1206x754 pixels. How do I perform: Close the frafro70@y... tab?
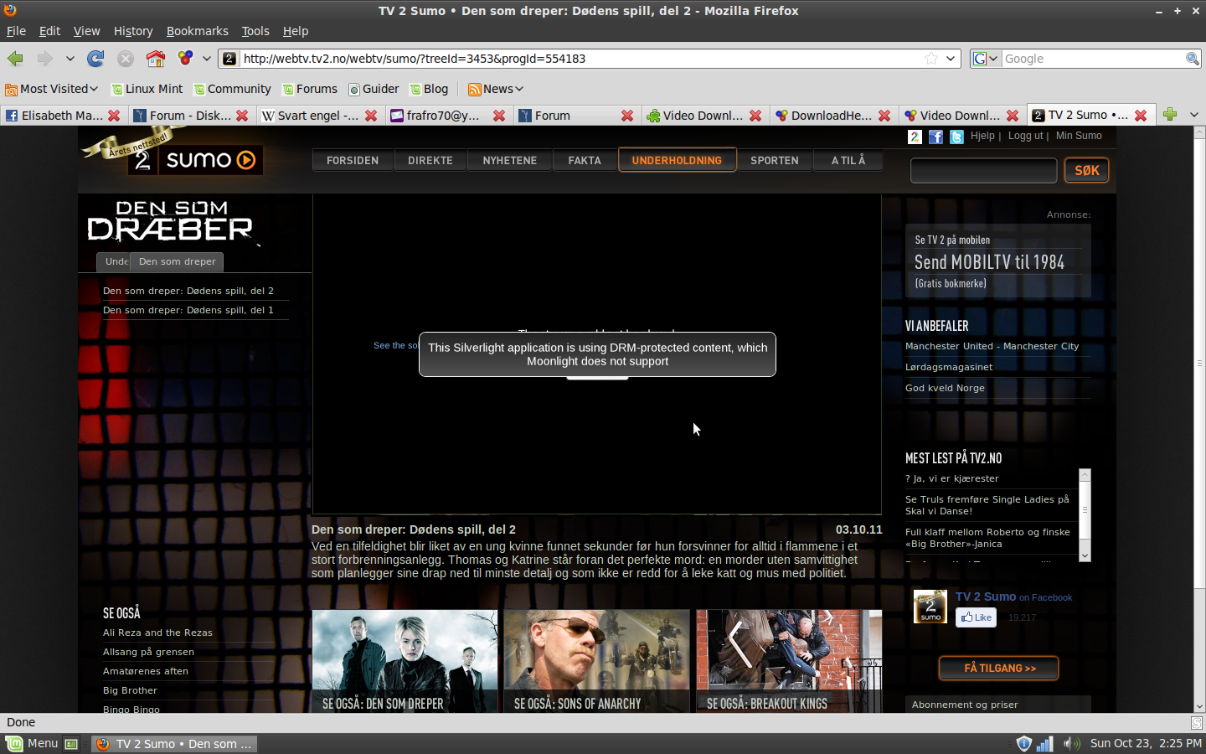(x=499, y=116)
